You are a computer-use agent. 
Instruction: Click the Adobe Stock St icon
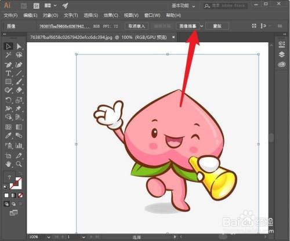click(x=36, y=6)
